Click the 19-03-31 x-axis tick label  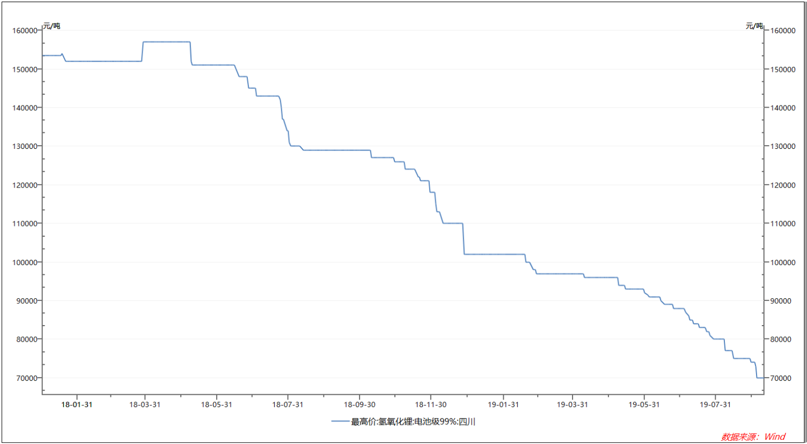click(x=573, y=404)
